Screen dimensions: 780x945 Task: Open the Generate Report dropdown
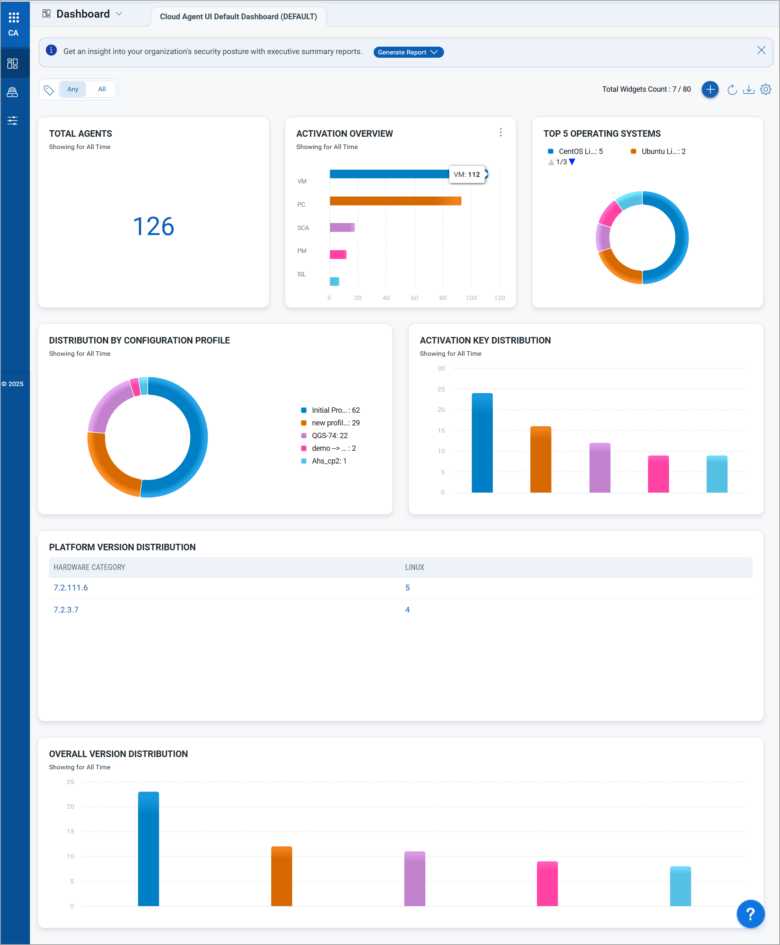point(408,52)
